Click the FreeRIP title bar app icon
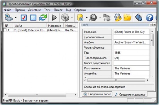This screenshot has width=159, height=105. click(x=5, y=4)
